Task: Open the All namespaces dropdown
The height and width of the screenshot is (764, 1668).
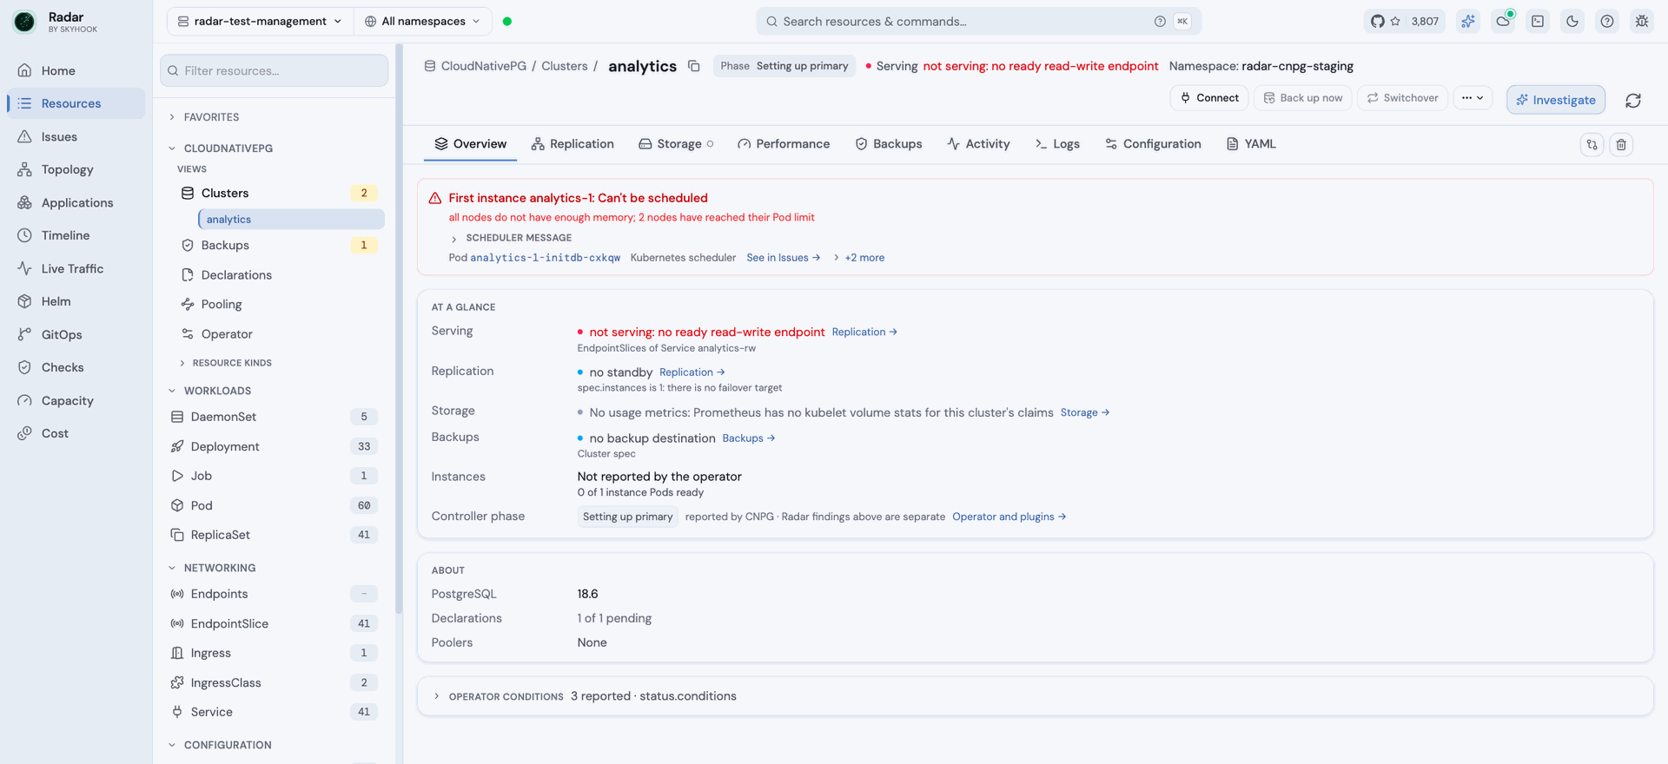Action: point(422,21)
